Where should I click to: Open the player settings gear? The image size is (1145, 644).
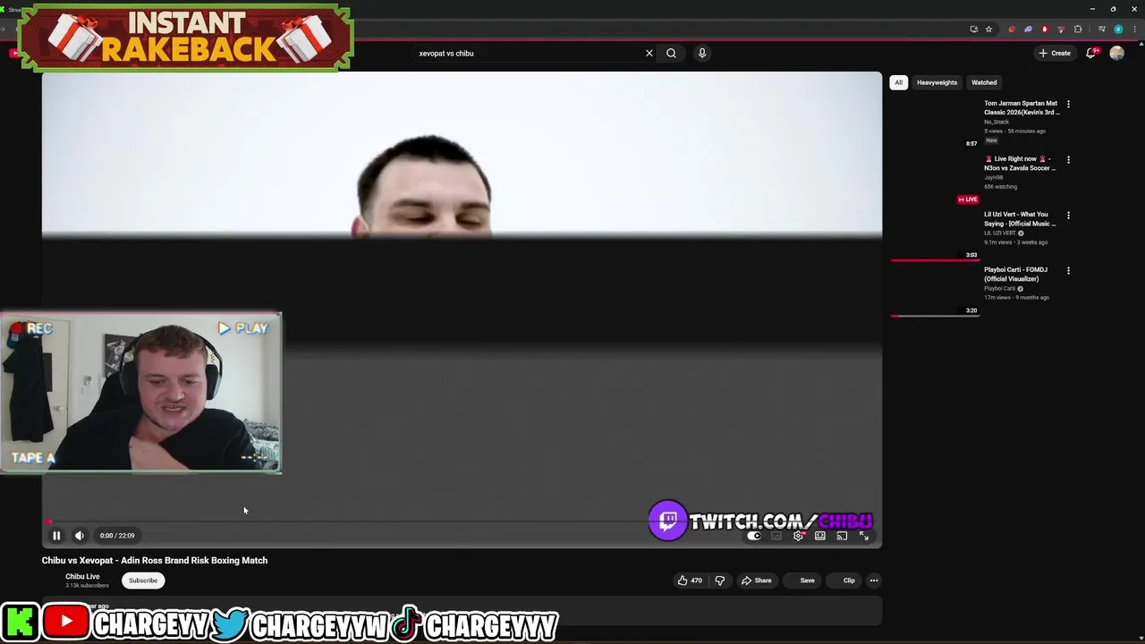point(798,536)
